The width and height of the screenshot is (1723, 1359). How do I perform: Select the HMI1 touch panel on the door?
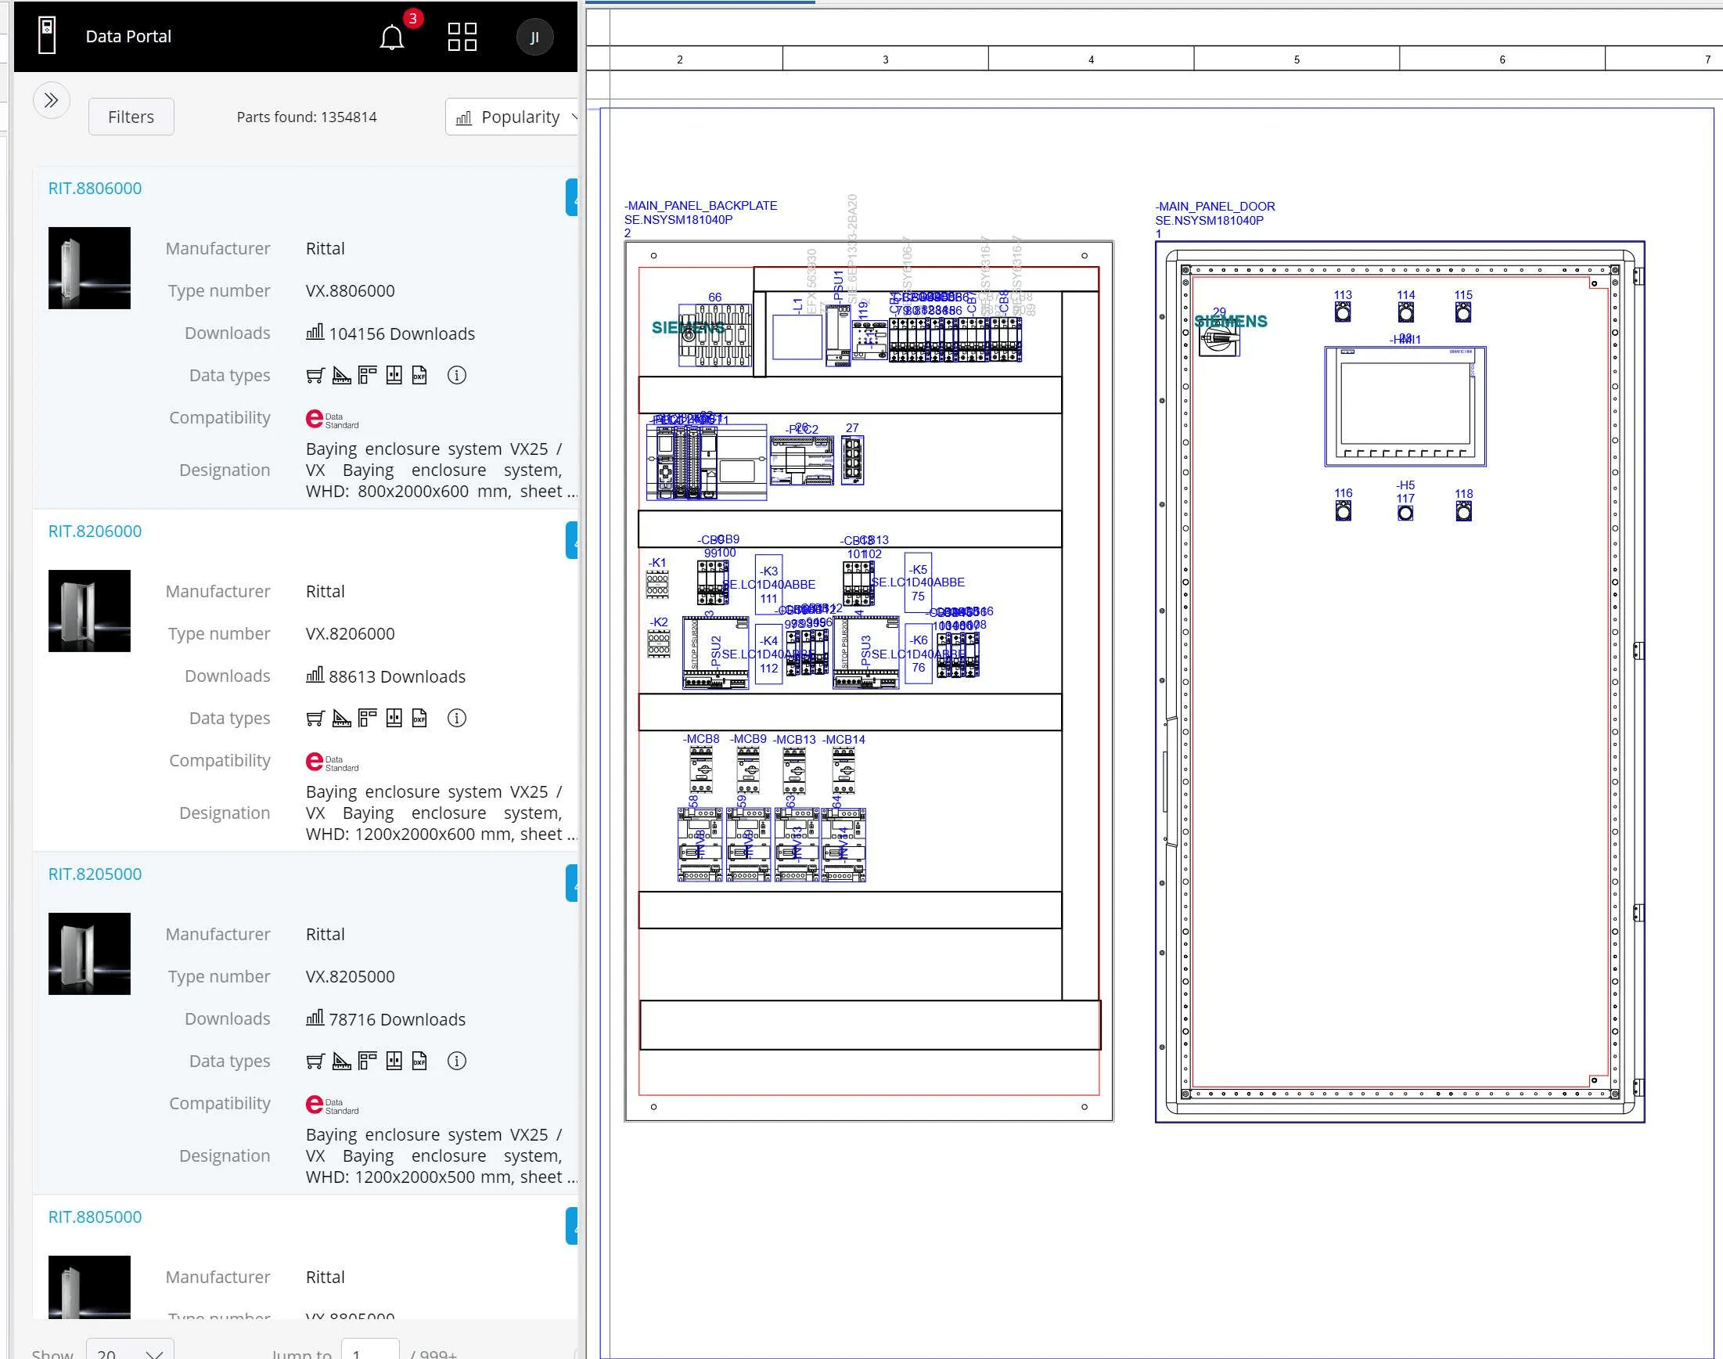(1405, 406)
